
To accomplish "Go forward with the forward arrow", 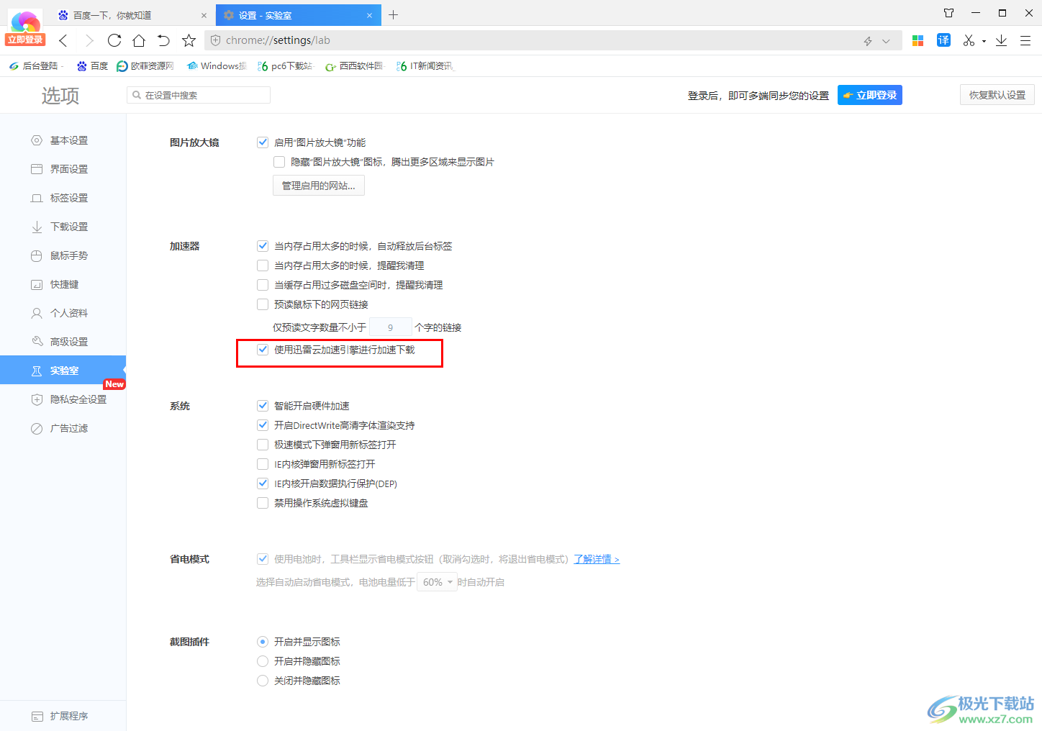I will pos(89,40).
